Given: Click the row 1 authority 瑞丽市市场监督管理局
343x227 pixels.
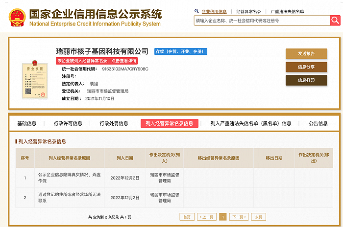Looking at the screenshot, I should tap(165, 178).
